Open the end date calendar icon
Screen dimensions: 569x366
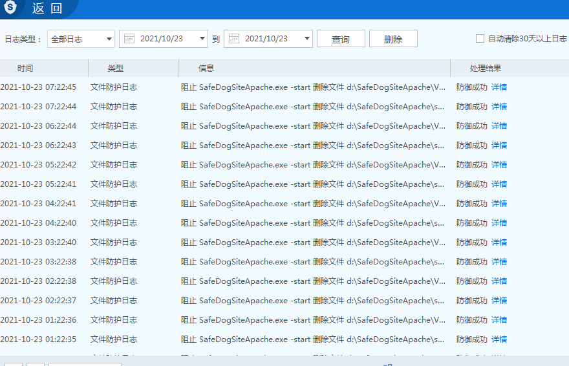pyautogui.click(x=234, y=38)
